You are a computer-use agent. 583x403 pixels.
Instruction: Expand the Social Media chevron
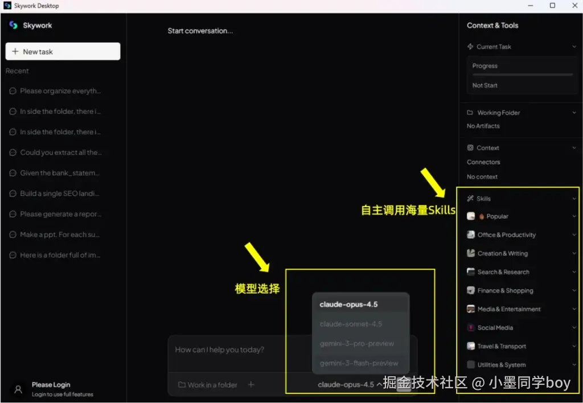point(574,327)
